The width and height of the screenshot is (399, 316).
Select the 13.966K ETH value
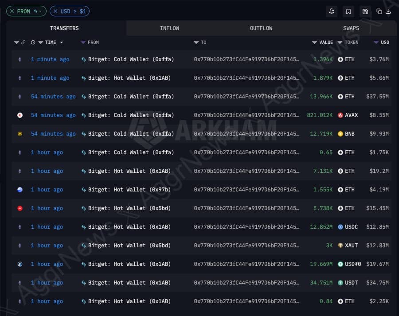click(x=321, y=97)
